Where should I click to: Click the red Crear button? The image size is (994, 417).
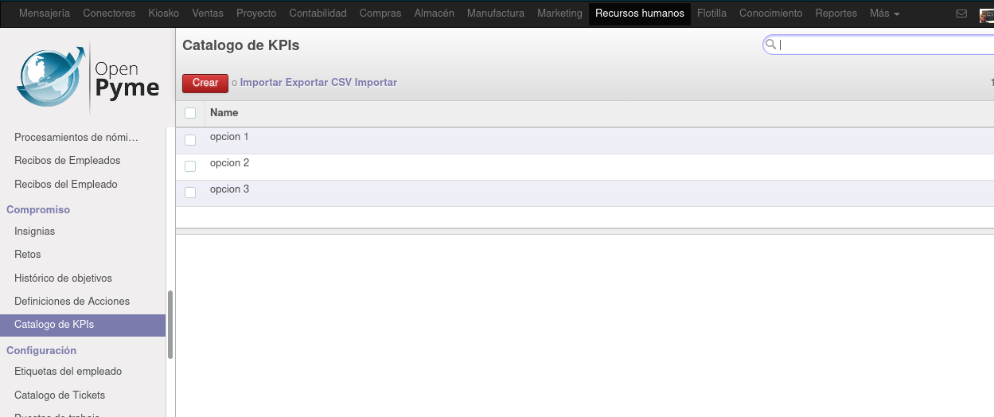click(205, 83)
